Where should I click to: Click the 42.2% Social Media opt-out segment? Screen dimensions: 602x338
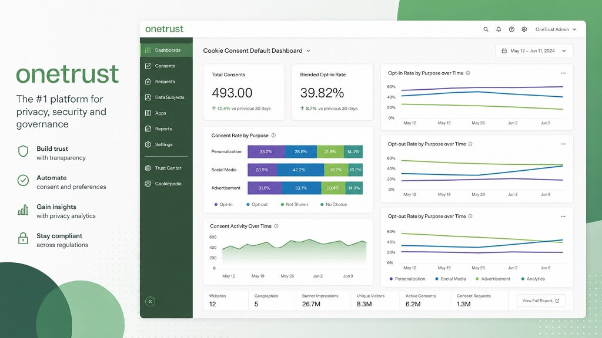[x=300, y=170]
